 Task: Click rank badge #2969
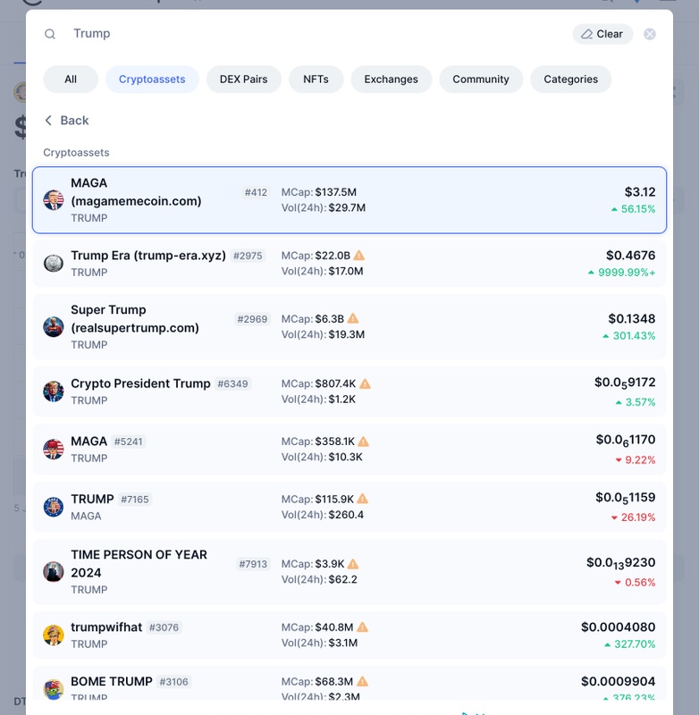click(252, 319)
